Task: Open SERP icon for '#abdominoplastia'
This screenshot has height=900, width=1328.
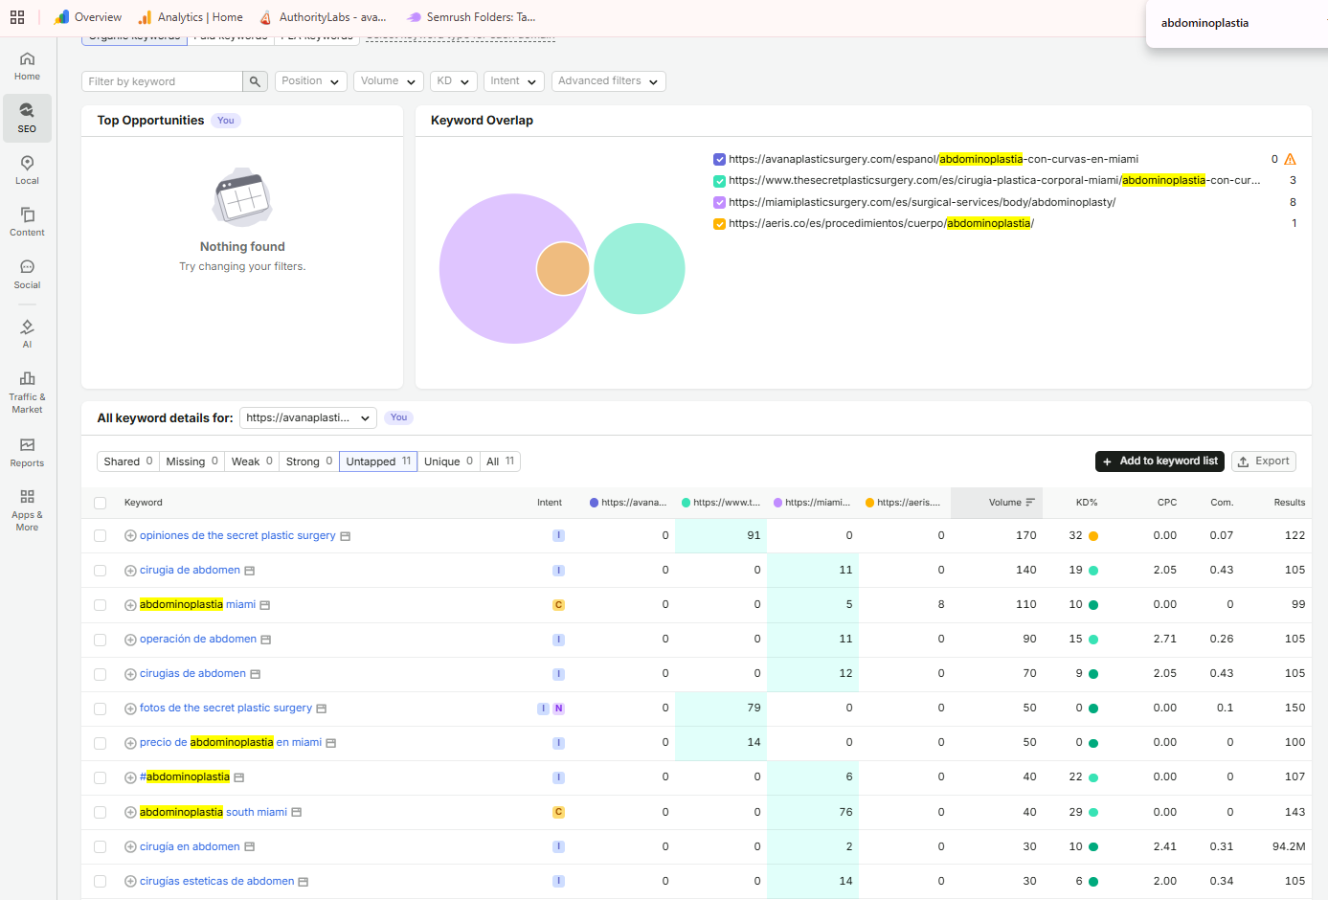Action: pos(239,777)
